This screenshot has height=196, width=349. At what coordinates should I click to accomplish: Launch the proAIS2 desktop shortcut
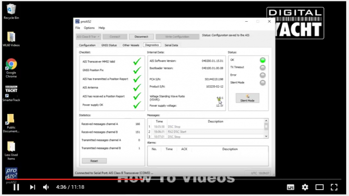coord(11,173)
